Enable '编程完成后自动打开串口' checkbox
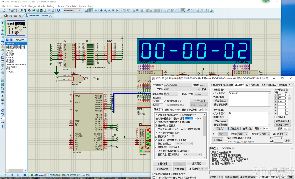Screen dimensions: 295x179 (226, 138)
